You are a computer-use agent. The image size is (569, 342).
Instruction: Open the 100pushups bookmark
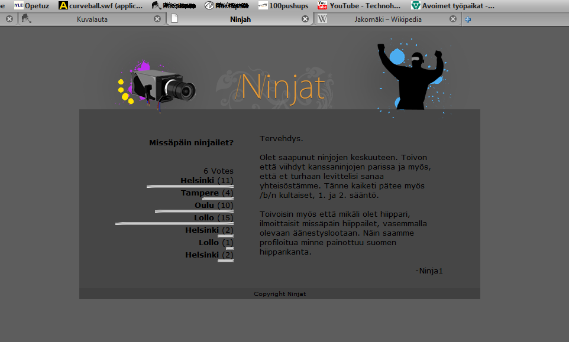click(283, 5)
